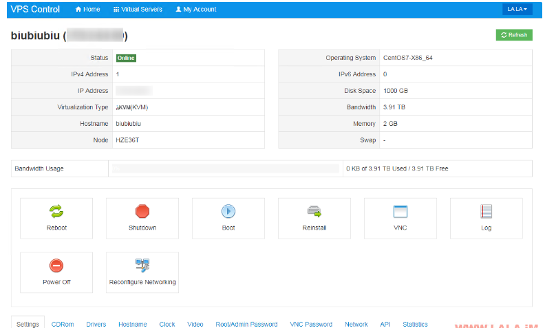Click the Reboot green arrows icon
Viewport: 545px width, 328px height.
(x=56, y=211)
